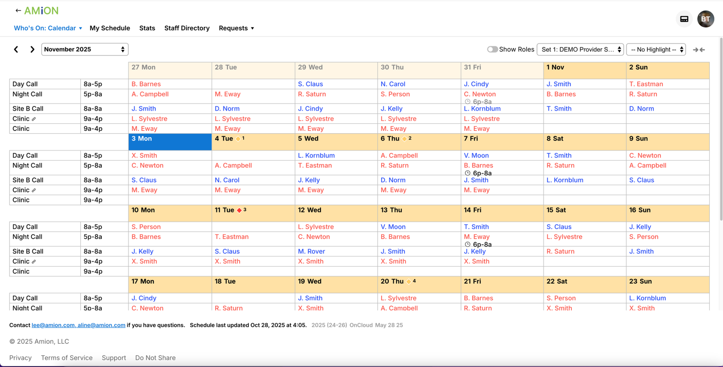Click the back arrow beside AMiON logo
The image size is (723, 367).
pos(18,11)
